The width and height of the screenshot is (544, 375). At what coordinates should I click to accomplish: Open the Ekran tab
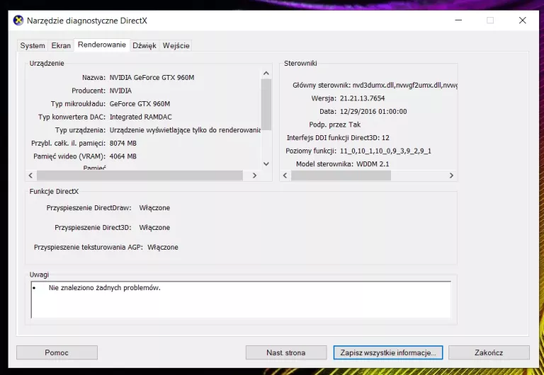tap(61, 45)
